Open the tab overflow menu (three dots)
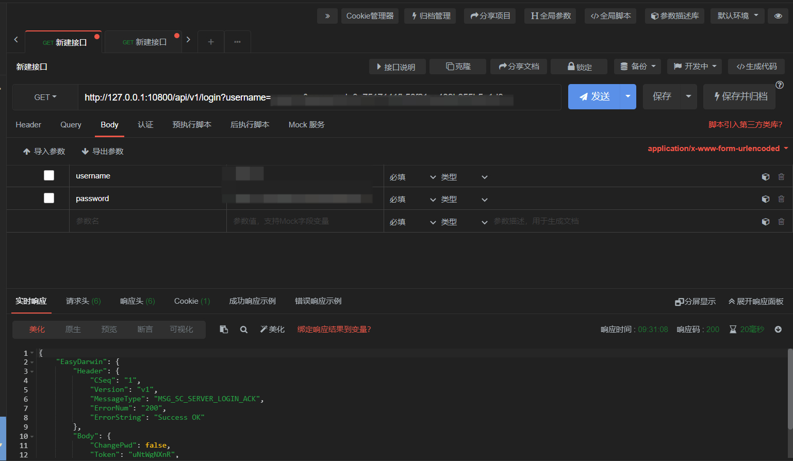This screenshot has height=461, width=793. [237, 42]
